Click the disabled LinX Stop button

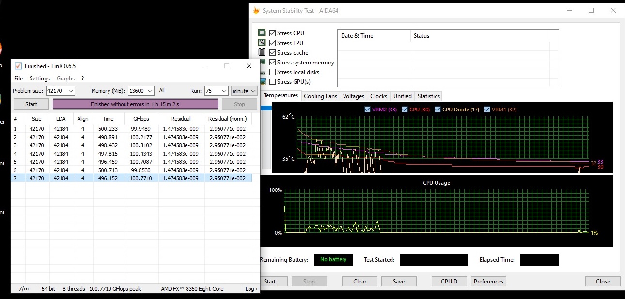239,104
